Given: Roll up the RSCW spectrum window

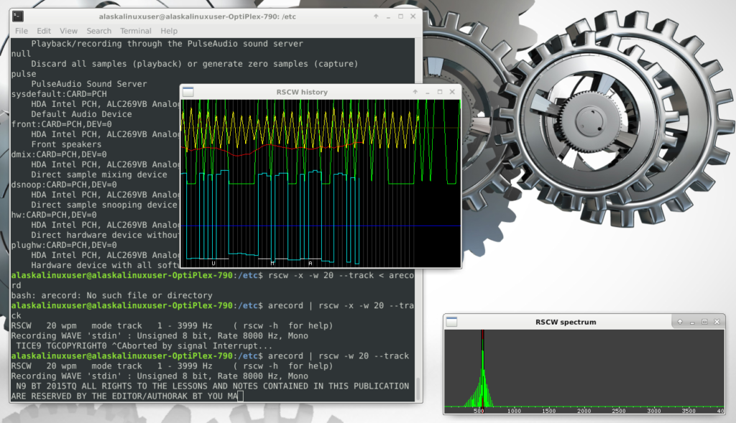Looking at the screenshot, I should coord(680,322).
